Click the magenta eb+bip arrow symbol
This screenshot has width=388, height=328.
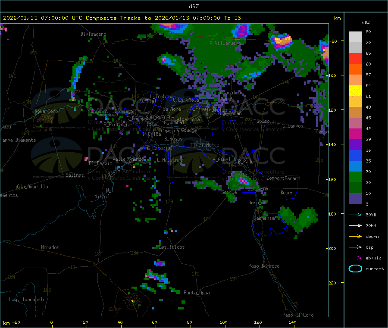pos(355,258)
